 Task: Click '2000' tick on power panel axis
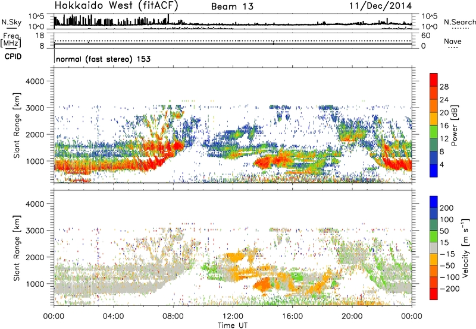click(35, 134)
